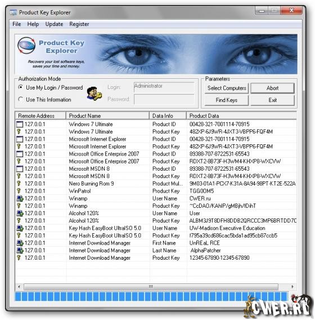
Task: Click the key icon for Windows 7 Ultimate Product Key
Action: coord(19,132)
